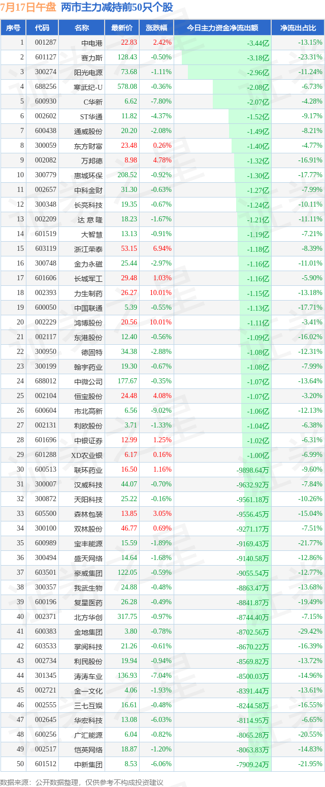Image resolution: width=325 pixels, height=787 pixels.
Task: Click -29.42% ratio for 金地集团
Action: [x=311, y=632]
